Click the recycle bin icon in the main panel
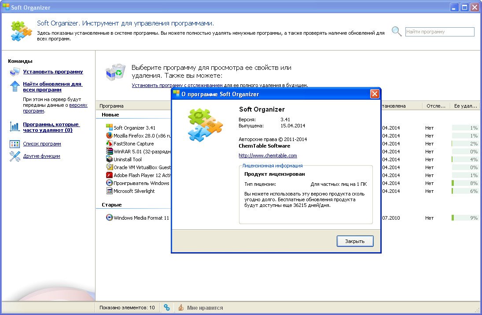Viewport: 482px width, 315px height. (x=116, y=72)
